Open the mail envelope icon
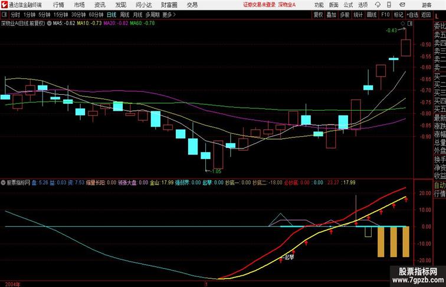Image resolution: width=446 pixels, height=287 pixels. (402, 5)
